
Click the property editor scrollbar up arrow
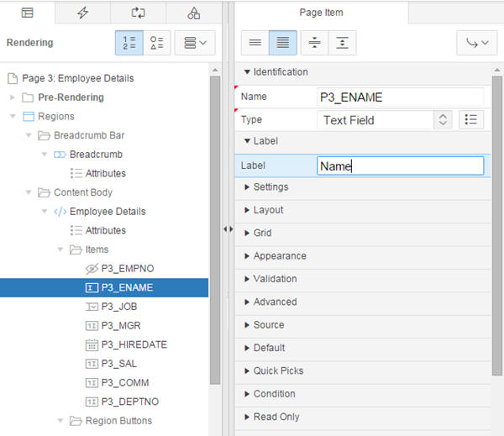pyautogui.click(x=497, y=70)
